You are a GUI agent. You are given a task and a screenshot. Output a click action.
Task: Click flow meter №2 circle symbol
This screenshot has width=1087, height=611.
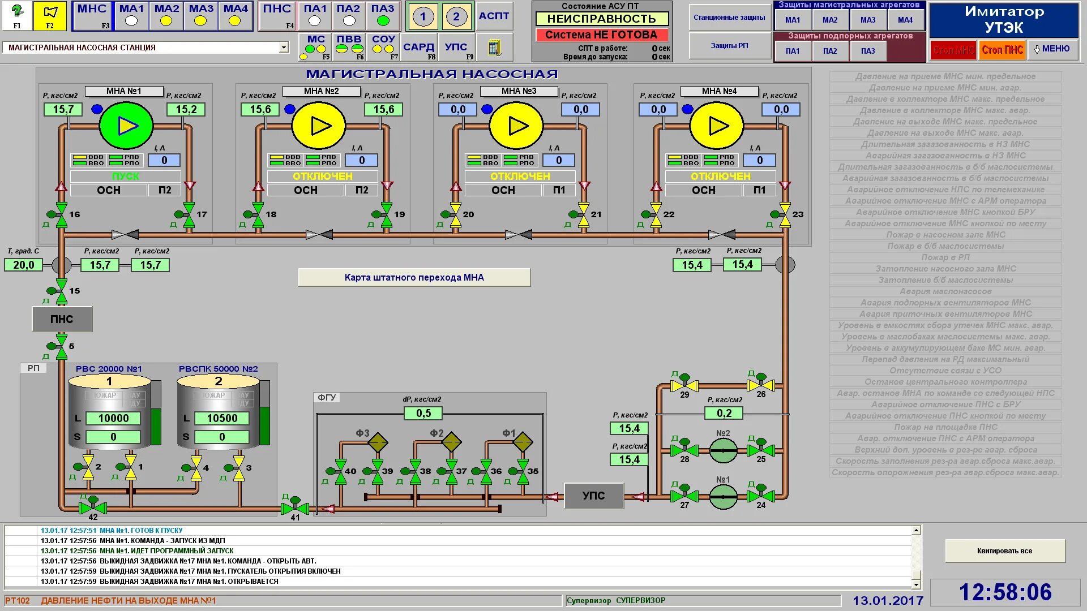[723, 450]
